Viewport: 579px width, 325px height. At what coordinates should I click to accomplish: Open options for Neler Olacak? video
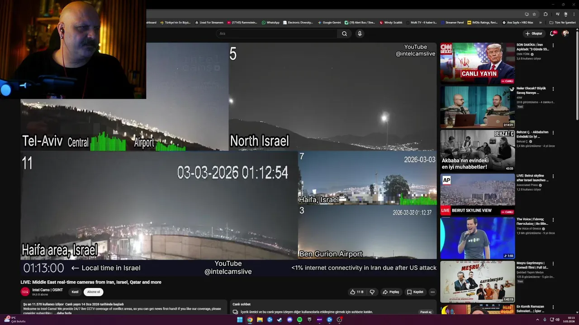[553, 89]
